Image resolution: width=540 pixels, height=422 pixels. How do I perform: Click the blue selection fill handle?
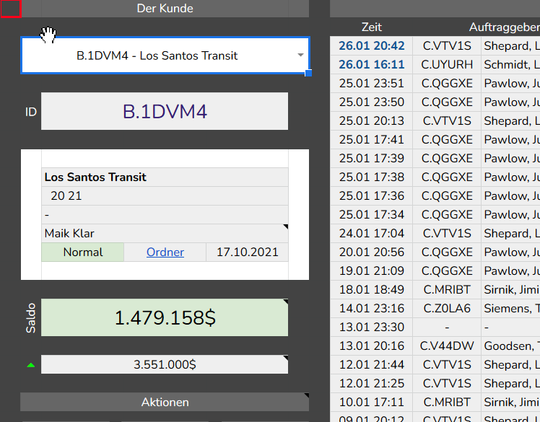[308, 73]
